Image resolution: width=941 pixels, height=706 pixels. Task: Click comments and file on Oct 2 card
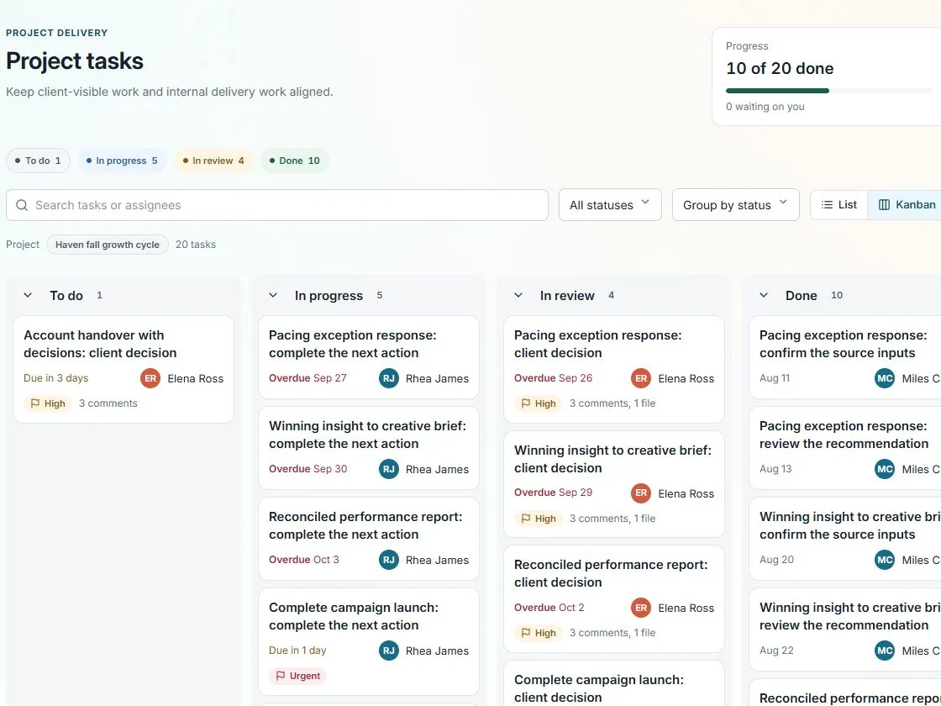[x=612, y=633]
